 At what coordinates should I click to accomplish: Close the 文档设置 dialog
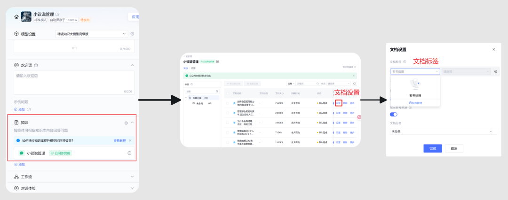(494, 49)
